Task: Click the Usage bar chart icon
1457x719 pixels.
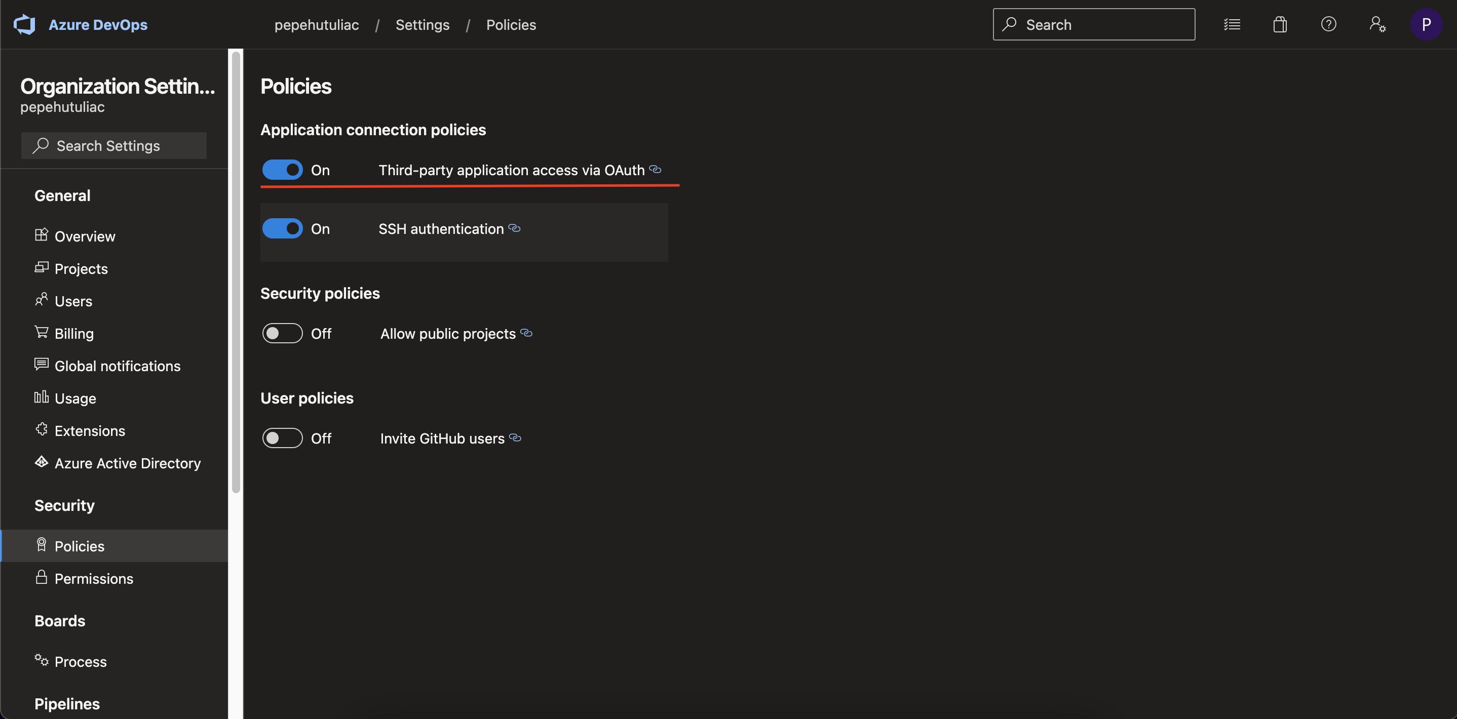Action: 42,397
